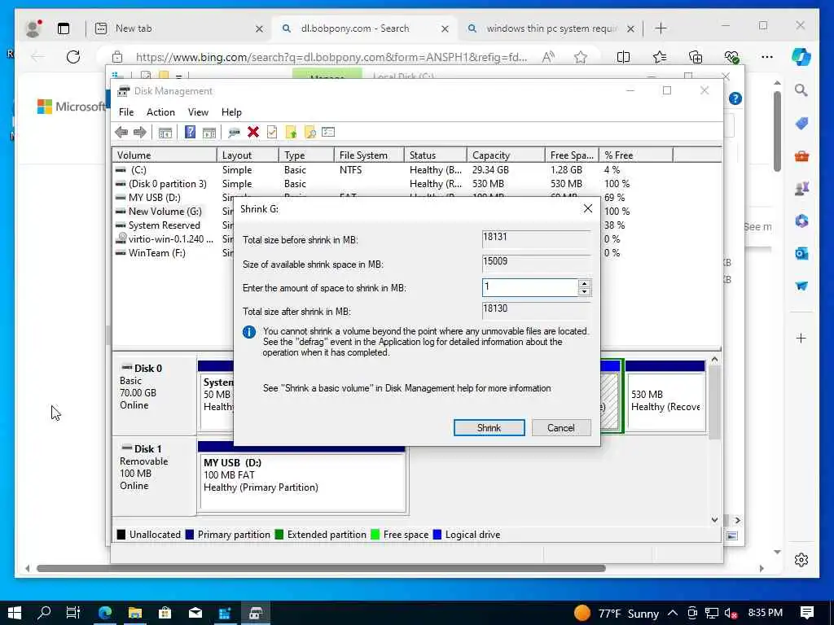This screenshot has height=625, width=834.
Task: Open Edge Browser Essentials heart icon
Action: click(731, 57)
